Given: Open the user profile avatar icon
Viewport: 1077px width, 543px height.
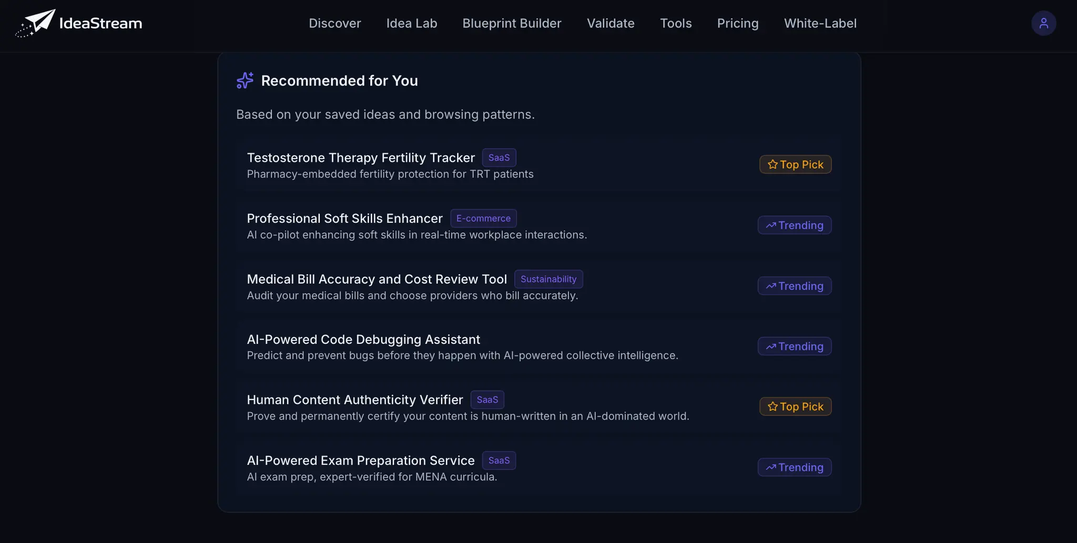Looking at the screenshot, I should pos(1043,23).
